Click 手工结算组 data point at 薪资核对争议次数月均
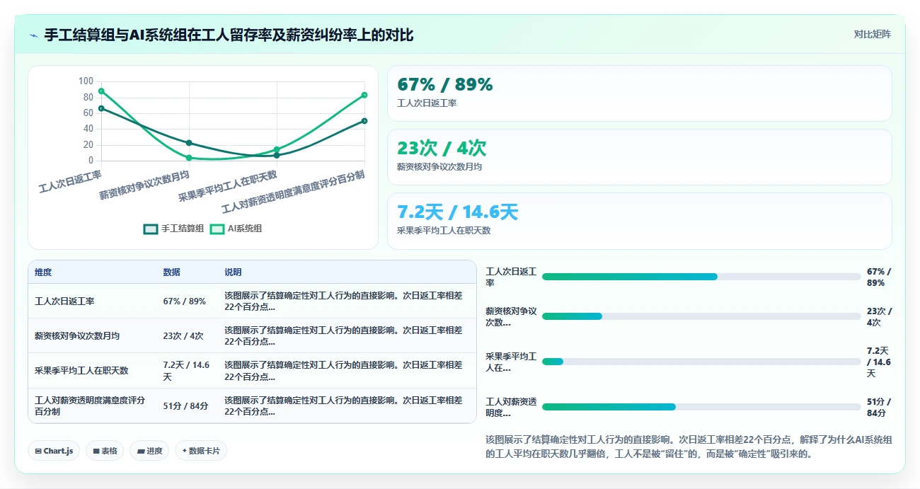Viewport: 920px width, 489px height. (189, 143)
